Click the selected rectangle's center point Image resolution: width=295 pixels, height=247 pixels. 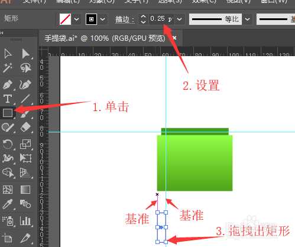pos(161,227)
